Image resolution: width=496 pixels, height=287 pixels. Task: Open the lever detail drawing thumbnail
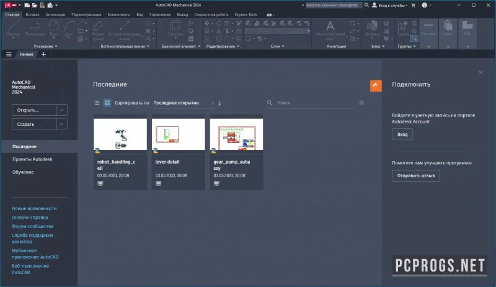click(x=179, y=134)
